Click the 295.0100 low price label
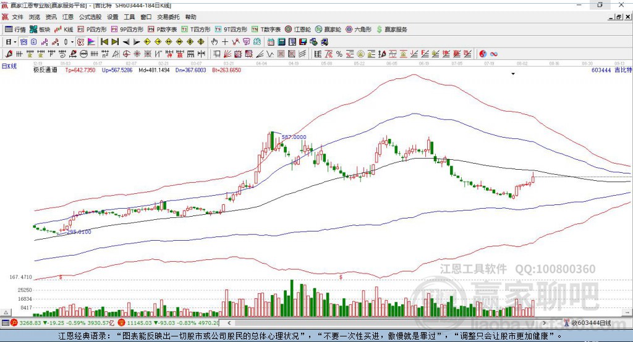This screenshot has width=633, height=342. pyautogui.click(x=79, y=232)
